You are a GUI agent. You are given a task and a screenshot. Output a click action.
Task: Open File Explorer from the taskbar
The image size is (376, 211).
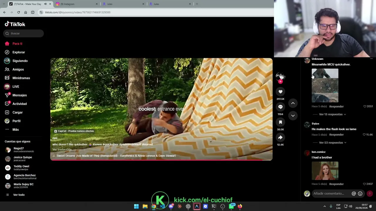(x=145, y=206)
